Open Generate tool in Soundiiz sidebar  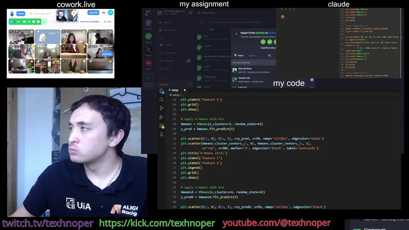(167, 61)
